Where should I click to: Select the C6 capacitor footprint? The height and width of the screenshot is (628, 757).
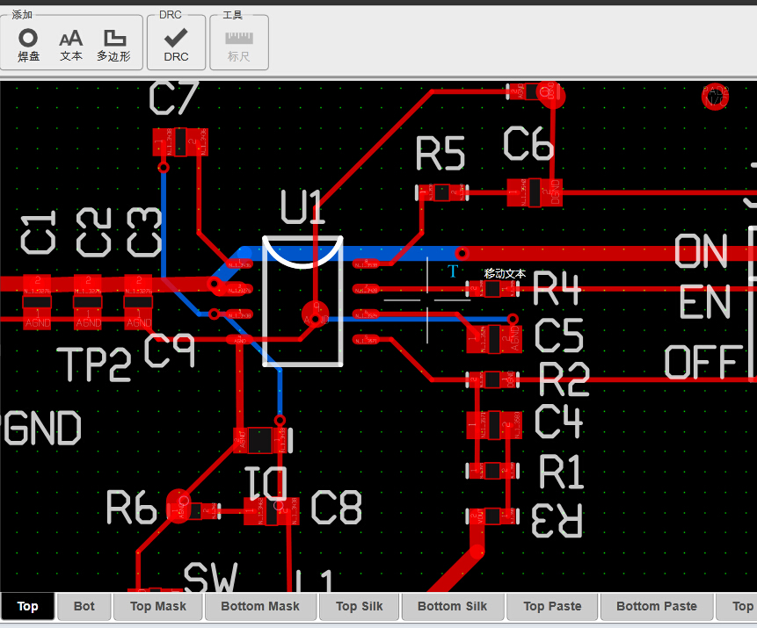pyautogui.click(x=535, y=192)
